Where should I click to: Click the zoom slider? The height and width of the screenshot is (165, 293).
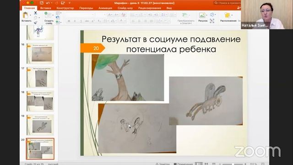233,164
